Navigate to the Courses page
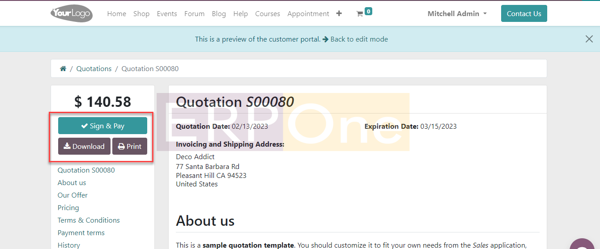This screenshot has height=249, width=600. pos(268,14)
